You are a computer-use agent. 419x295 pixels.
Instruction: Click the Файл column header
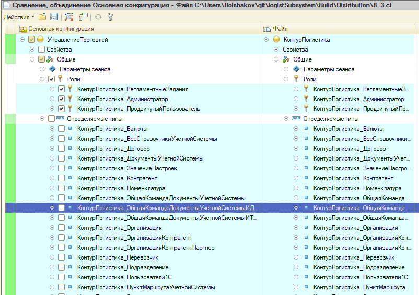(x=337, y=29)
